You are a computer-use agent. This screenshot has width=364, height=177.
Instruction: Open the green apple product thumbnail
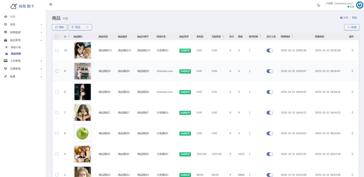point(82,133)
